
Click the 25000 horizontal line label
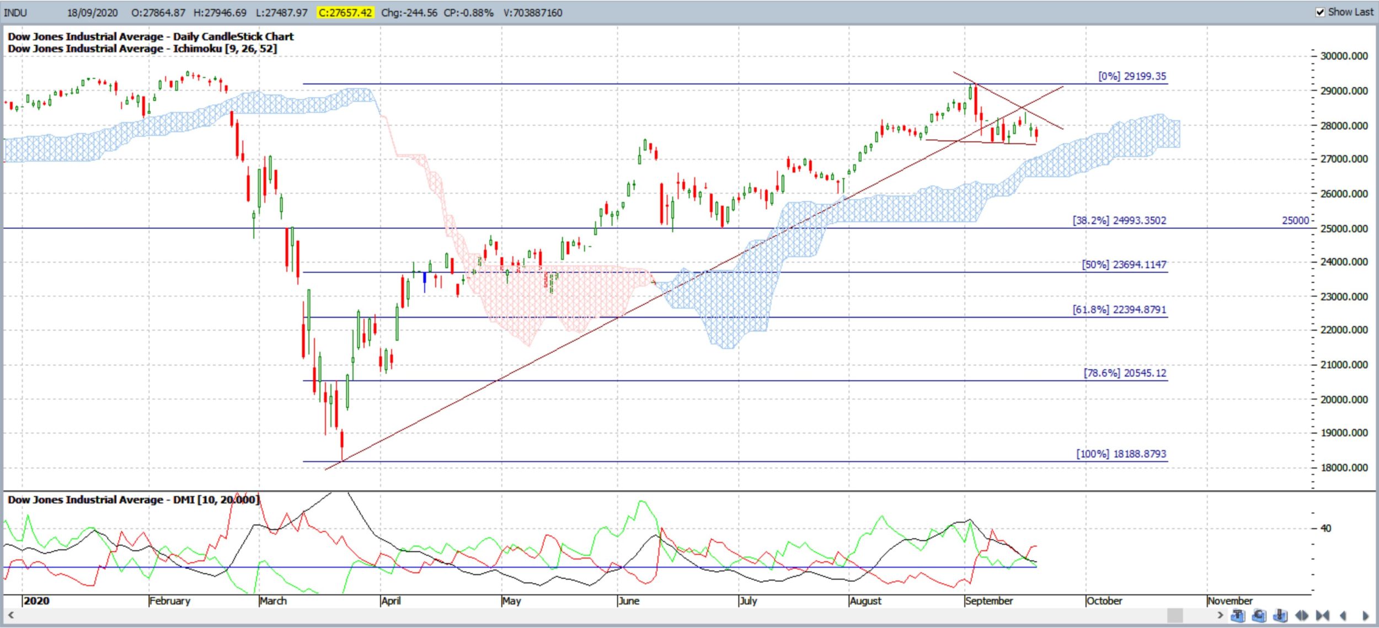(x=1295, y=221)
